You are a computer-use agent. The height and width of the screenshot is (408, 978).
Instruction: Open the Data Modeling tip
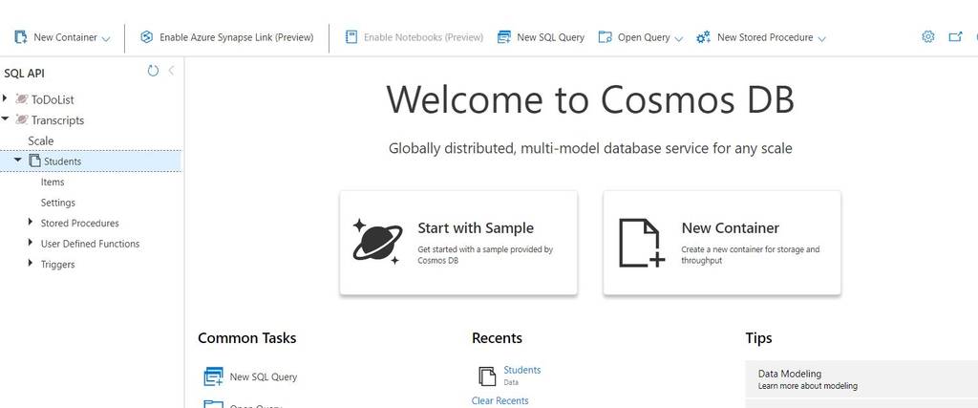pyautogui.click(x=861, y=378)
